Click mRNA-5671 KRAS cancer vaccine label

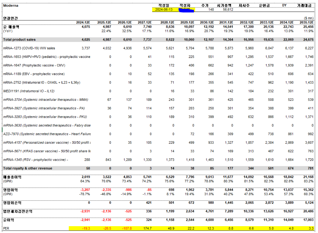pyautogui.click(x=47, y=151)
